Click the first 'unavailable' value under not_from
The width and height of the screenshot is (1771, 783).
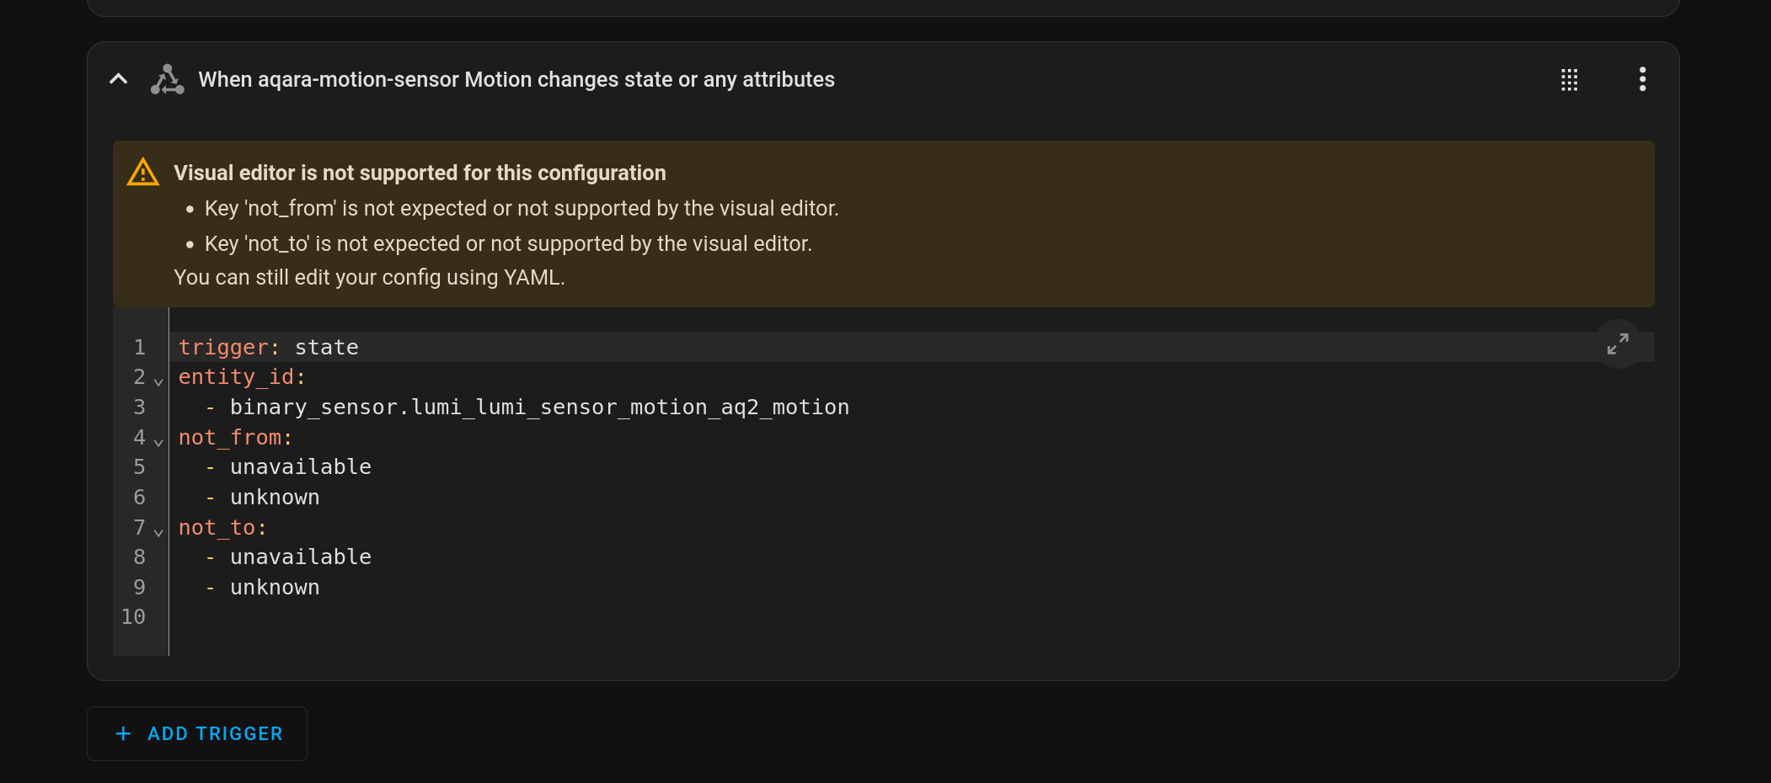tap(301, 467)
